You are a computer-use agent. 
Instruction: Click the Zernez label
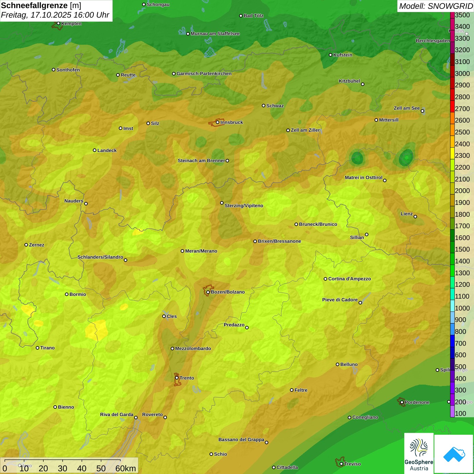coord(37,245)
